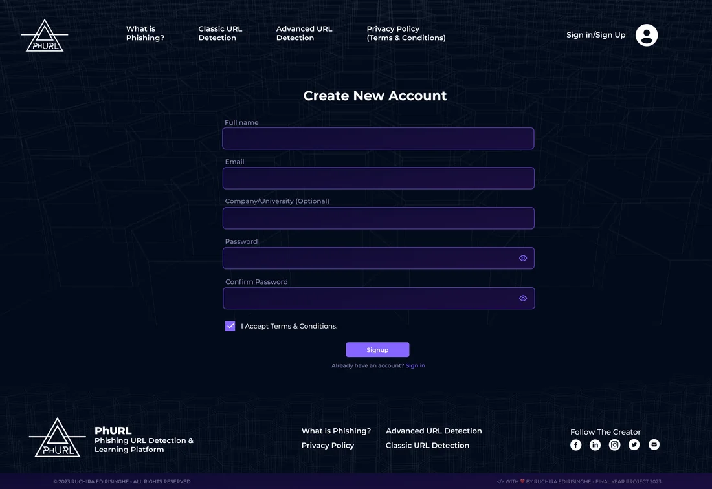712x489 pixels.
Task: Click the Already have an account? text
Action: tap(368, 365)
